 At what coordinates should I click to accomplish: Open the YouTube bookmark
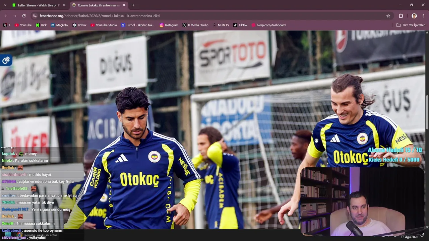pos(23,25)
